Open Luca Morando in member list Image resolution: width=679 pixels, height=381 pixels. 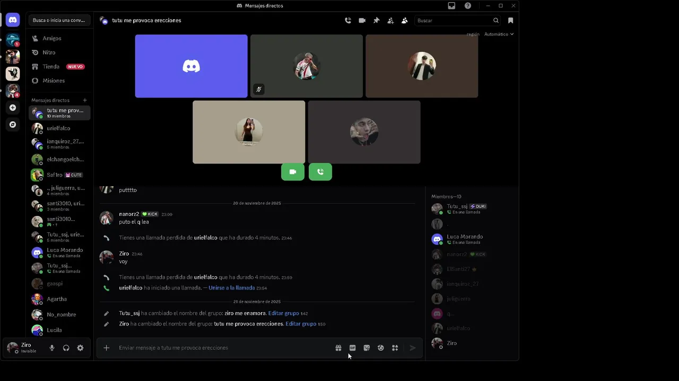tap(471, 239)
